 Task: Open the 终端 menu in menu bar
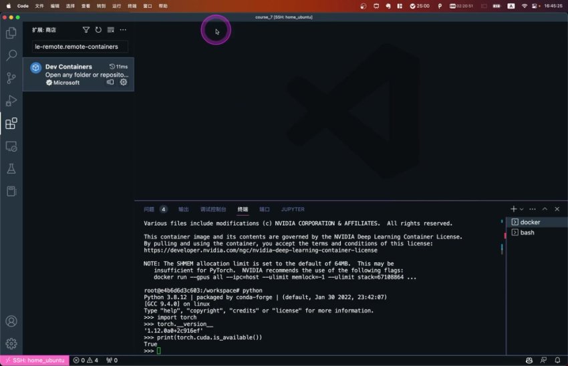(132, 5)
